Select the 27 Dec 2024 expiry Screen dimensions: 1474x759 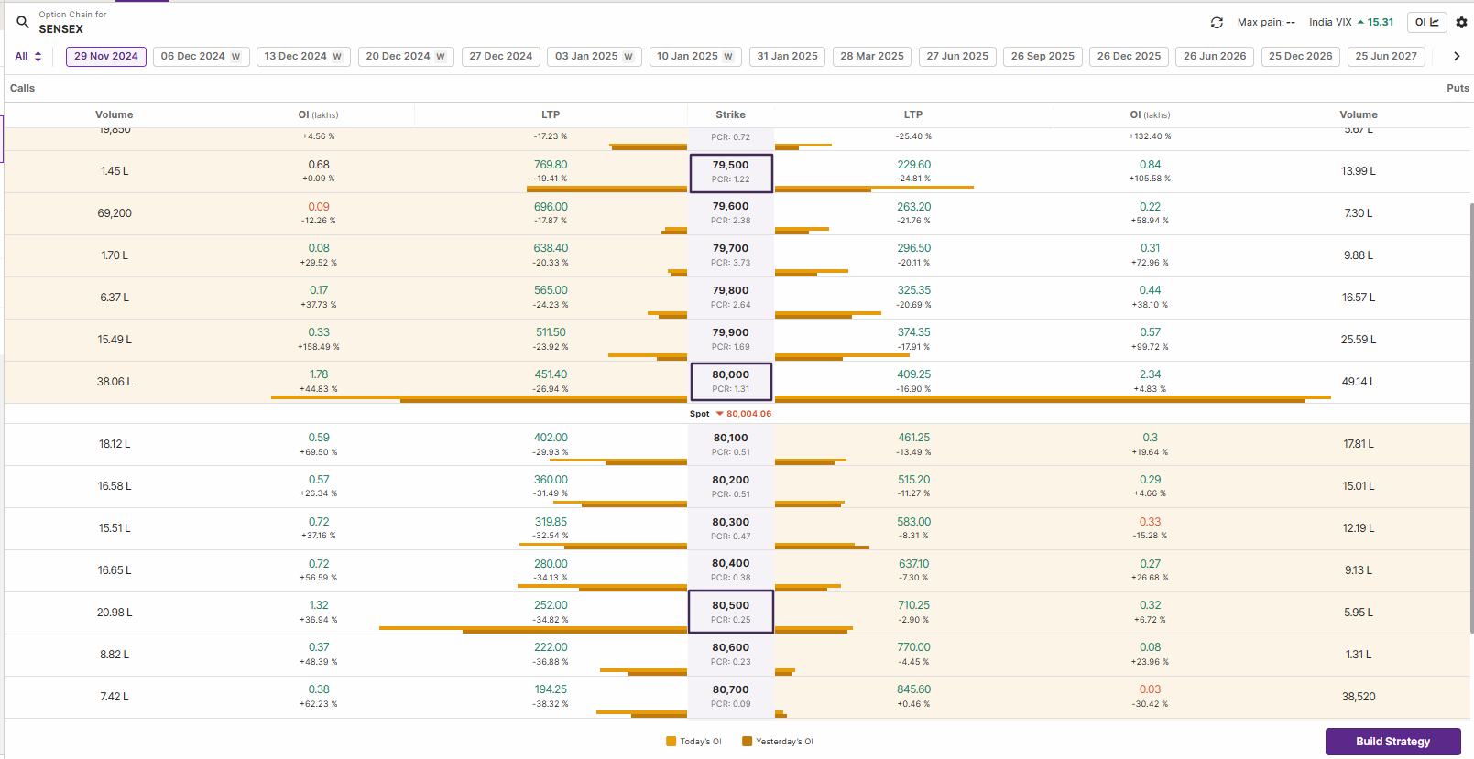pyautogui.click(x=501, y=56)
